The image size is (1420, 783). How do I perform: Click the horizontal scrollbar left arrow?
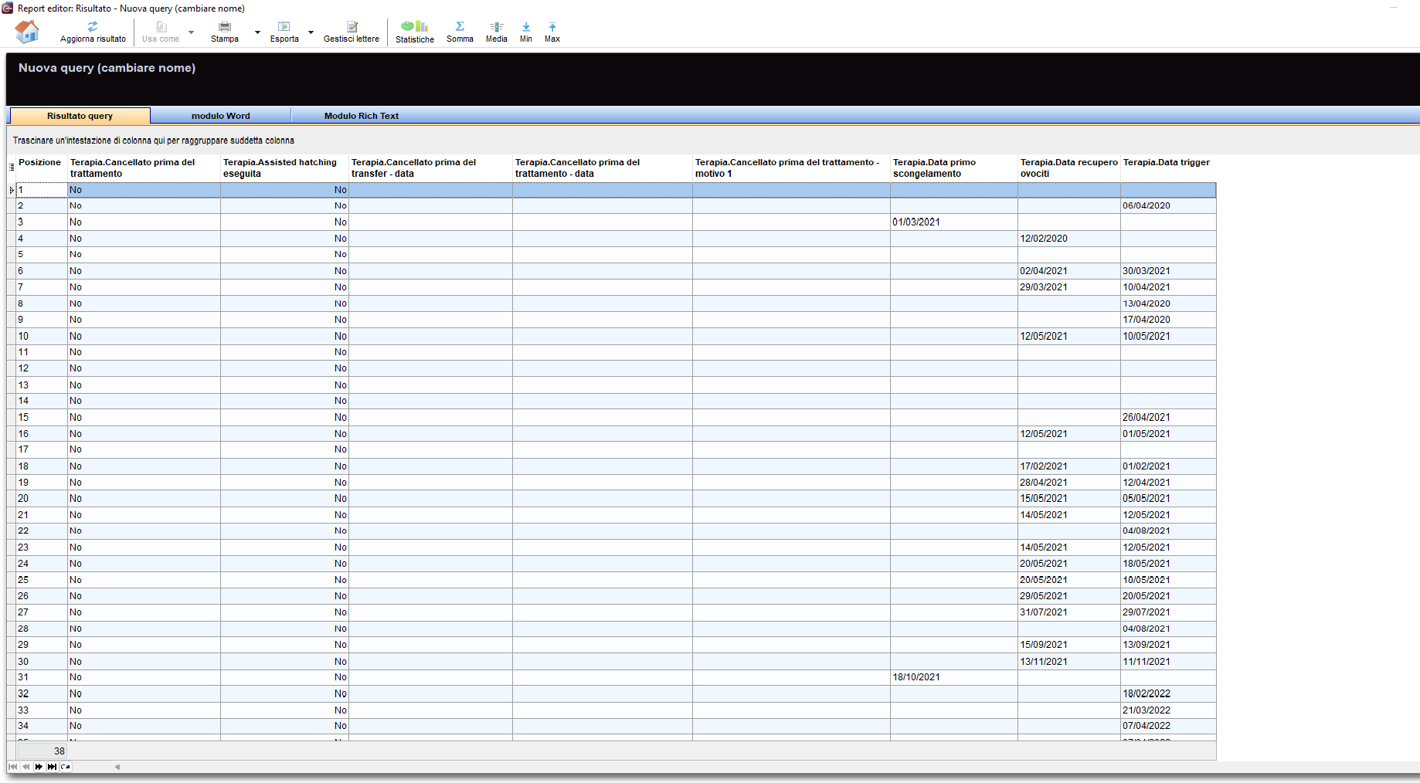(x=117, y=767)
